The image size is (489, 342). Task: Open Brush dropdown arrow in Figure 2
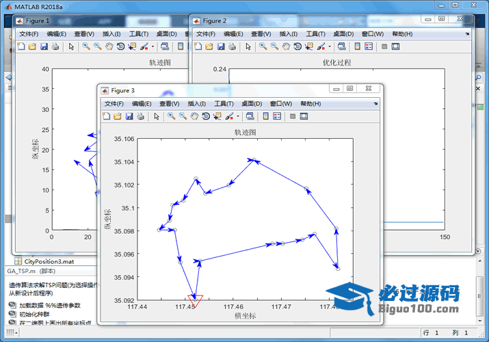click(330, 47)
